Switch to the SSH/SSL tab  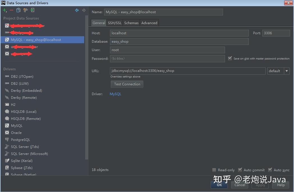pyautogui.click(x=114, y=23)
